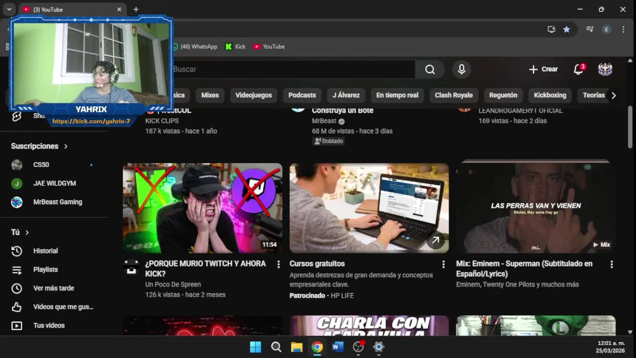
Task: Open the Eminem Superman mix thumbnail
Action: 536,208
